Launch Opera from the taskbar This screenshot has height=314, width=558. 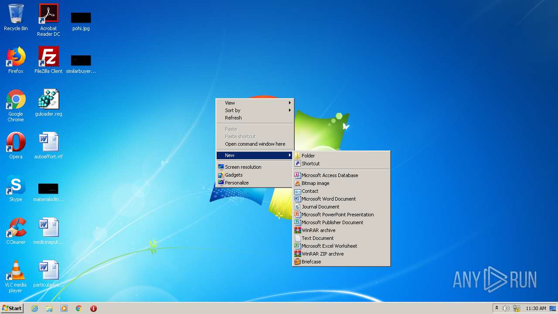(93, 308)
